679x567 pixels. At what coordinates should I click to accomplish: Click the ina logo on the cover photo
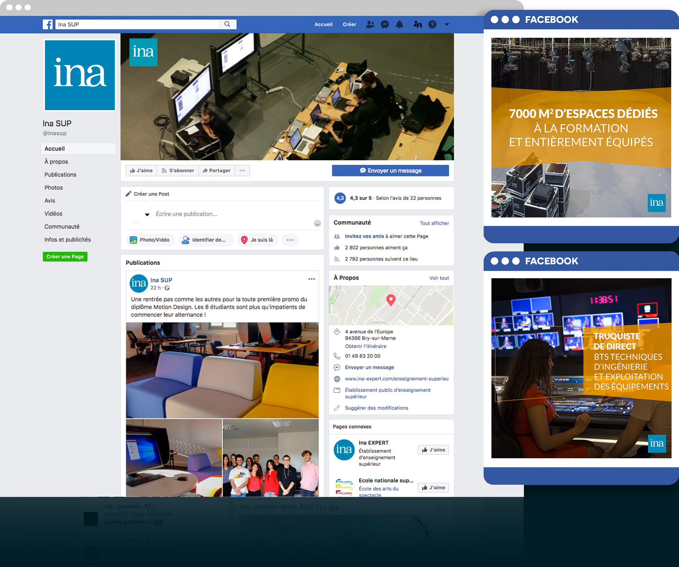point(143,52)
